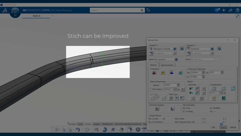
Task: Select first Fillet Type icon
Action: (171, 98)
